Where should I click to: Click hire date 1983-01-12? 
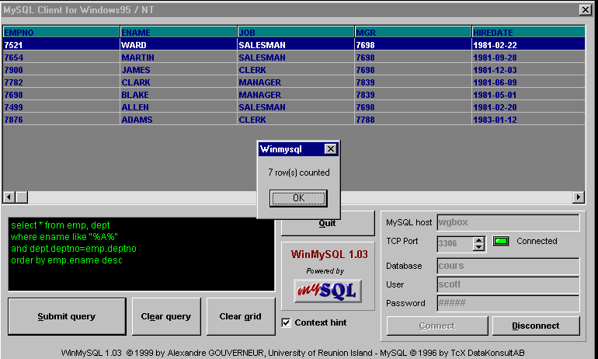[529, 120]
